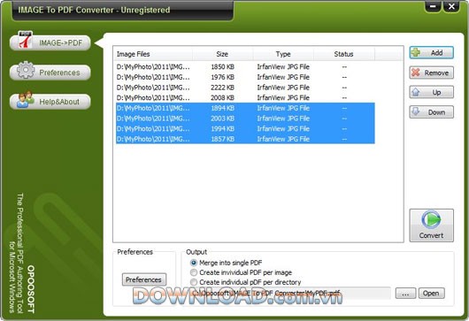
Task: Select the file row sized 1894 KB
Action: (245, 108)
